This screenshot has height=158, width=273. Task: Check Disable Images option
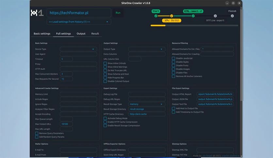point(173,69)
